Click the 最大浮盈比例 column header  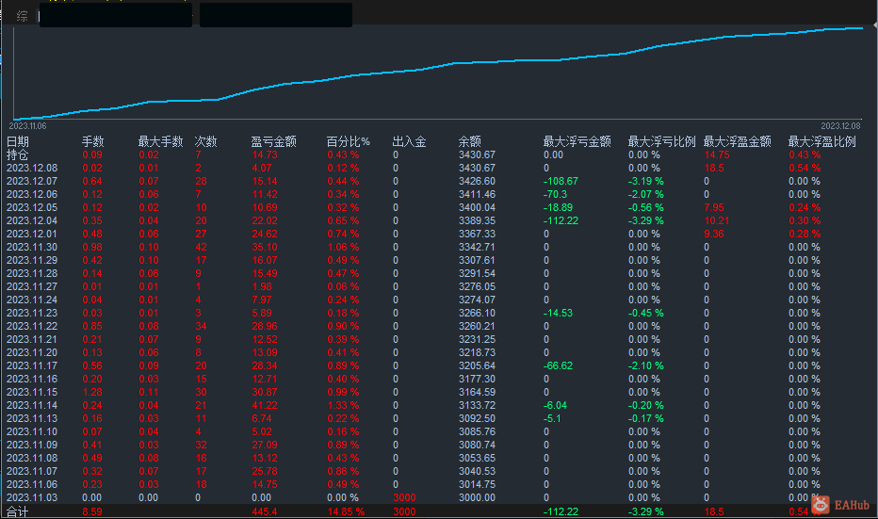click(x=822, y=141)
